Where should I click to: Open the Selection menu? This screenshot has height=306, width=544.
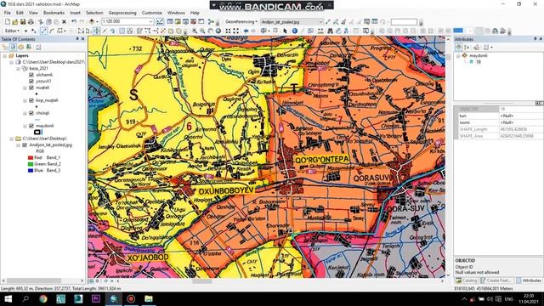pos(94,13)
